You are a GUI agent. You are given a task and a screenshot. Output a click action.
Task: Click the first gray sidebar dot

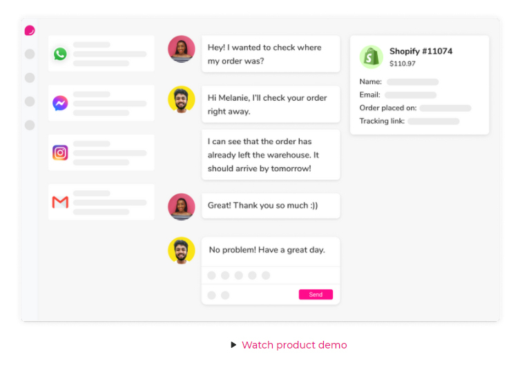click(30, 54)
